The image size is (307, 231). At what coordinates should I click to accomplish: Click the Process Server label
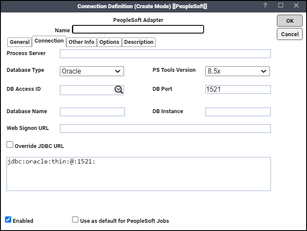[x=26, y=53]
